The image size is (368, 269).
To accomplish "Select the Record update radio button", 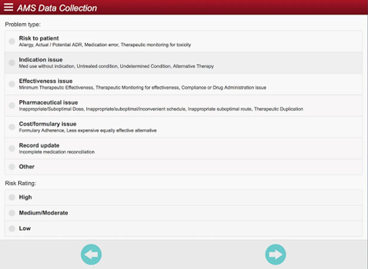I will pyautogui.click(x=12, y=149).
